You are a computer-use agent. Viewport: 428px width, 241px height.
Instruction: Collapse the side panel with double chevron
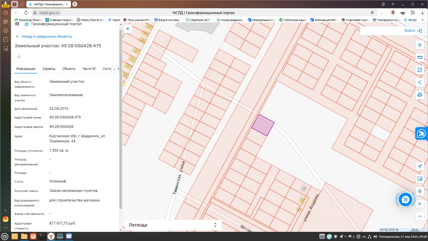tap(127, 29)
